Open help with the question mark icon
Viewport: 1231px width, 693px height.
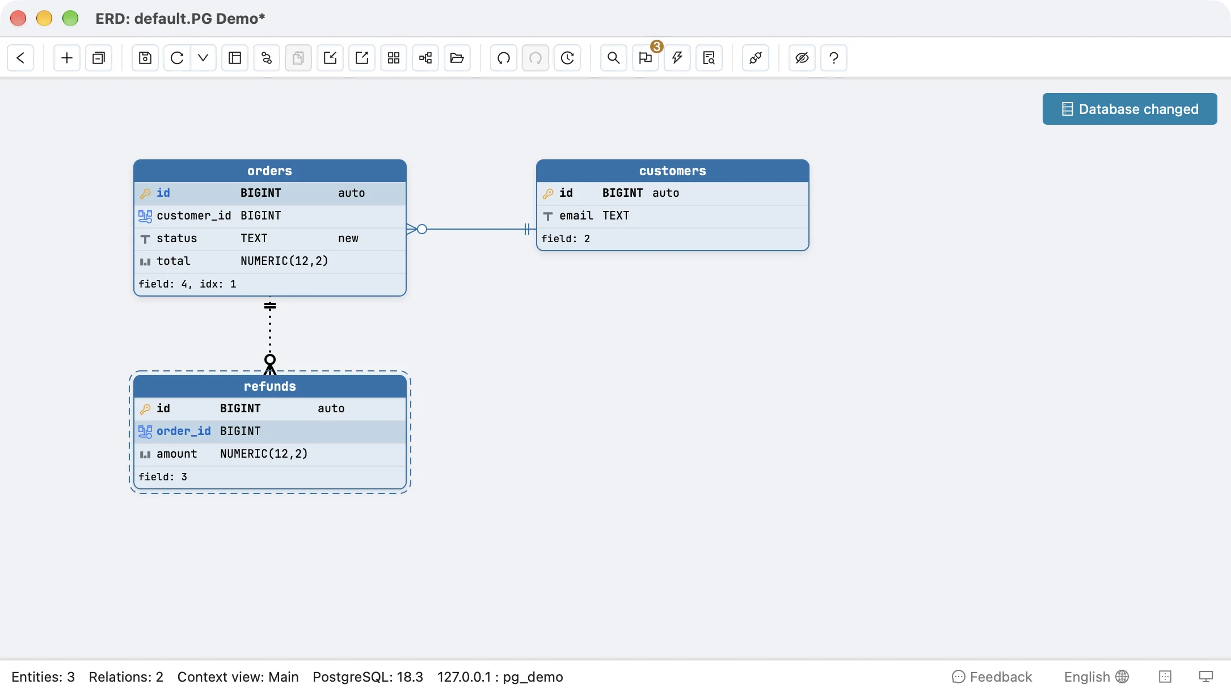coord(834,58)
